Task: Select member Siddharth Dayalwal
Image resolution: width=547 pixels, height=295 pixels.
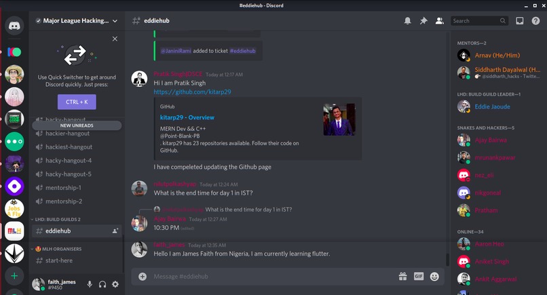Action: (500, 73)
